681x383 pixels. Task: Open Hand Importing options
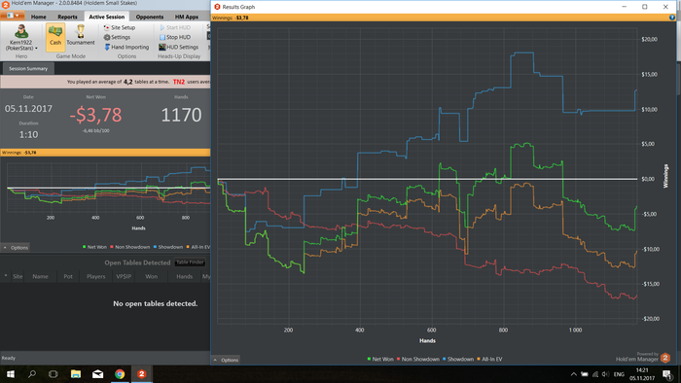coord(126,47)
